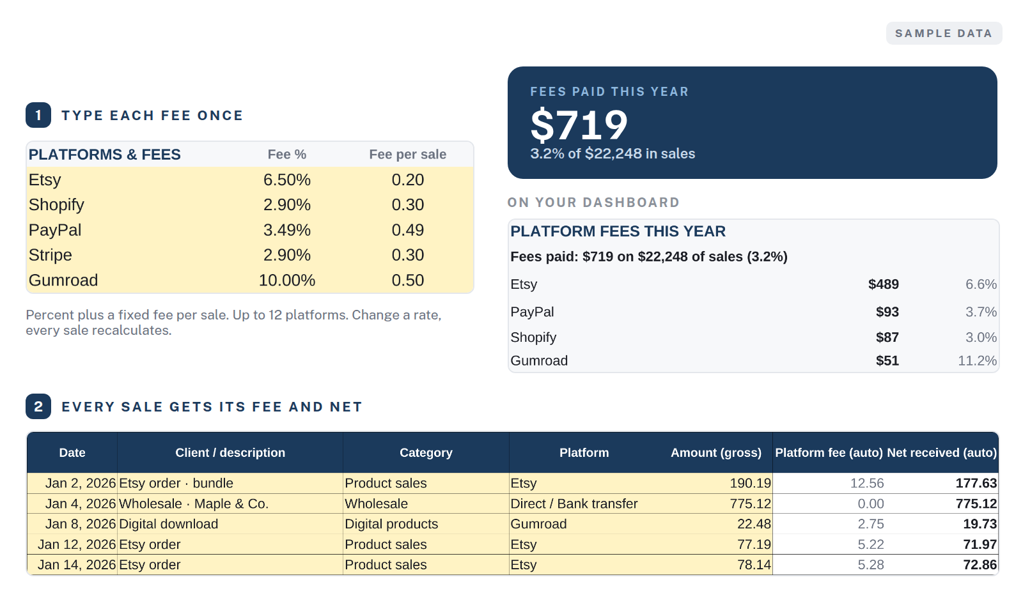Screen dimensions: 1023x607
Task: Click the 'Amount (gross)' column header
Action: [x=716, y=453]
